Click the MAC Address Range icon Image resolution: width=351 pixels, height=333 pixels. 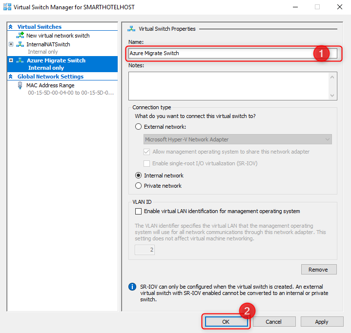coord(20,85)
